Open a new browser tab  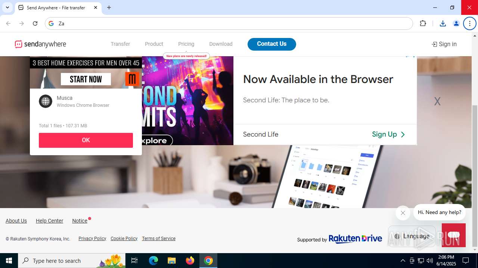[109, 7]
